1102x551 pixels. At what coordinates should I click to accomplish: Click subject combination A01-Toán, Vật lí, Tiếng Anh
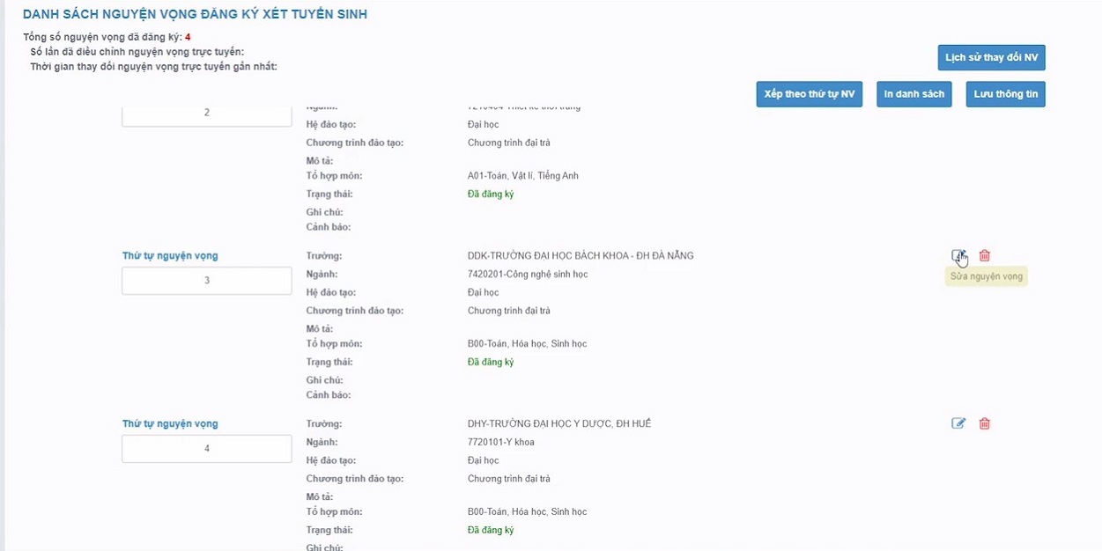[x=523, y=176]
